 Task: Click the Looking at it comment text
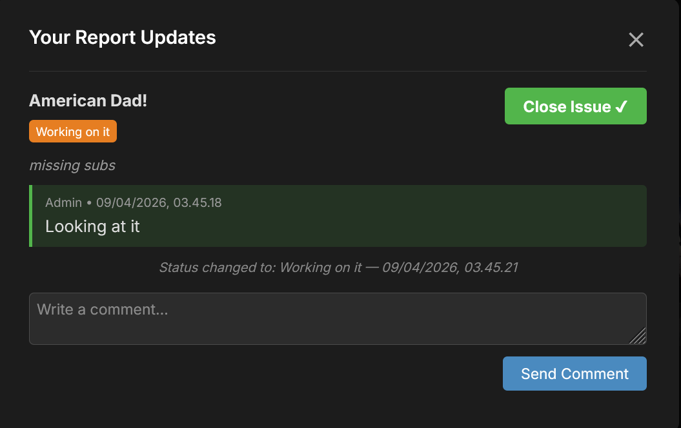pyautogui.click(x=92, y=226)
